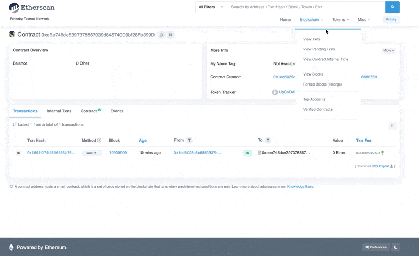Image resolution: width=419 pixels, height=256 pixels.
Task: Click the Method column info icon
Action: pos(99,141)
